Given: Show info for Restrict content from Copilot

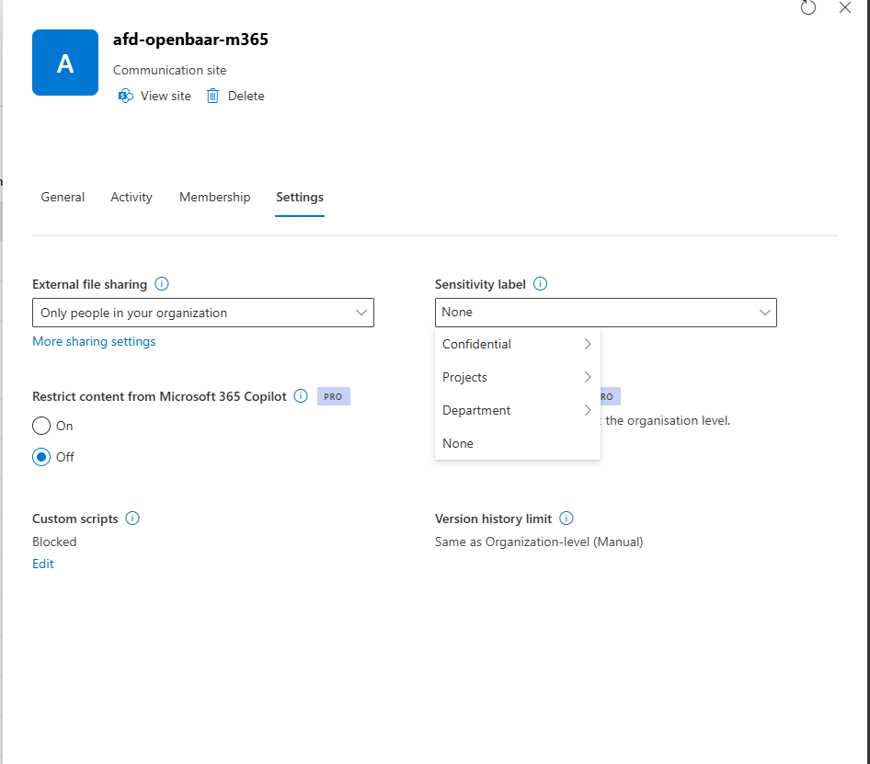Looking at the screenshot, I should click(x=301, y=396).
